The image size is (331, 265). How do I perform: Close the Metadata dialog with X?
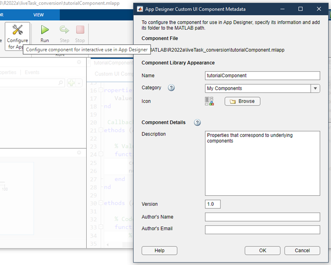319,9
